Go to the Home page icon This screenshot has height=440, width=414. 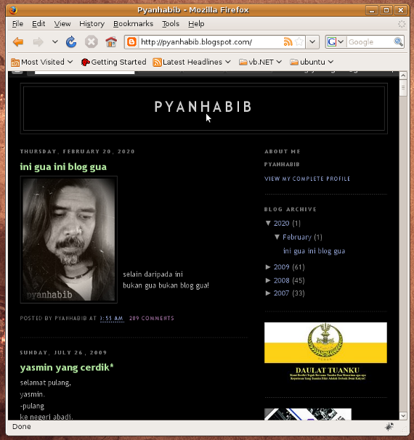click(111, 42)
